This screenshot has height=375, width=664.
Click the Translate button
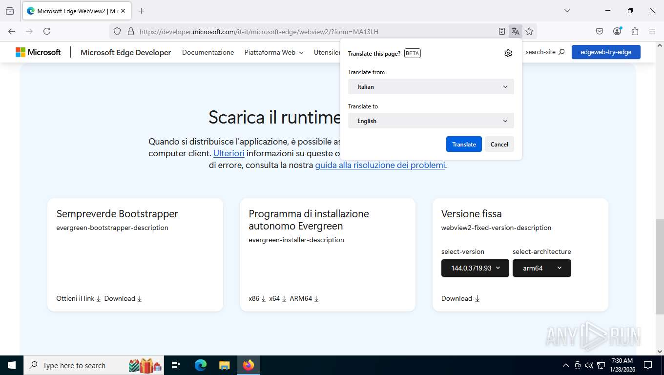pos(464,144)
